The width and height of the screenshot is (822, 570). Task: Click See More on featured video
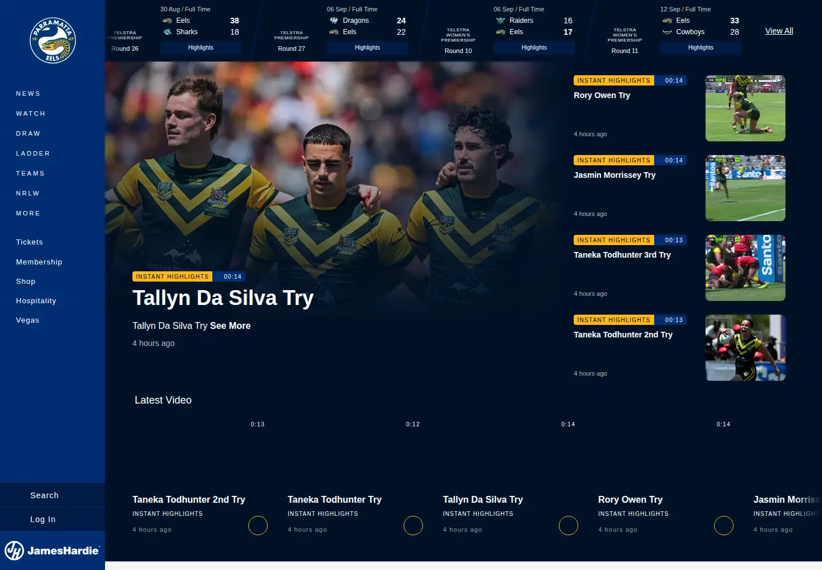[x=230, y=325]
